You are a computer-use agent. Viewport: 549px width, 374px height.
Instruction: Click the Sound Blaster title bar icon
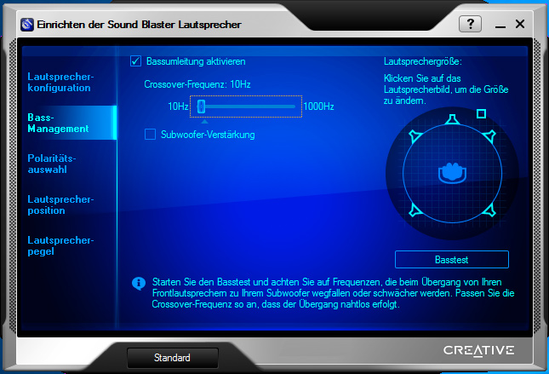(27, 25)
